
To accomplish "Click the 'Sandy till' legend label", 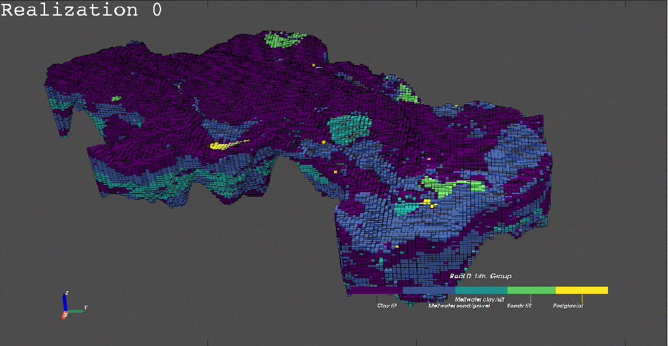I will pyautogui.click(x=519, y=305).
